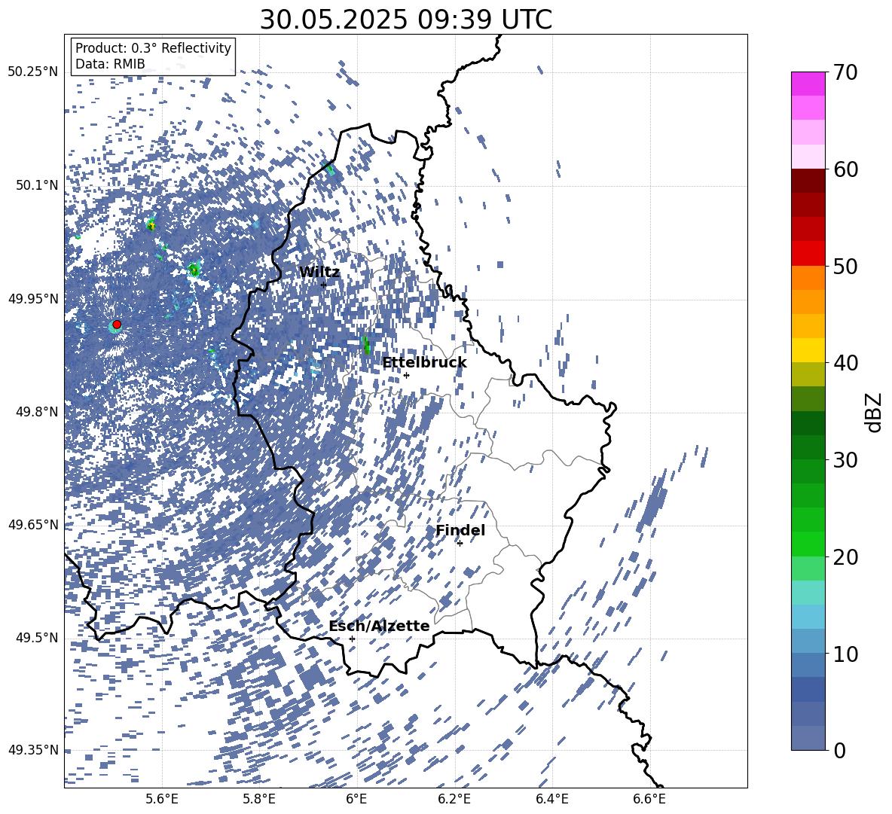Click the 49.95°N latitude label
Image resolution: width=892 pixels, height=814 pixels.
click(x=33, y=299)
